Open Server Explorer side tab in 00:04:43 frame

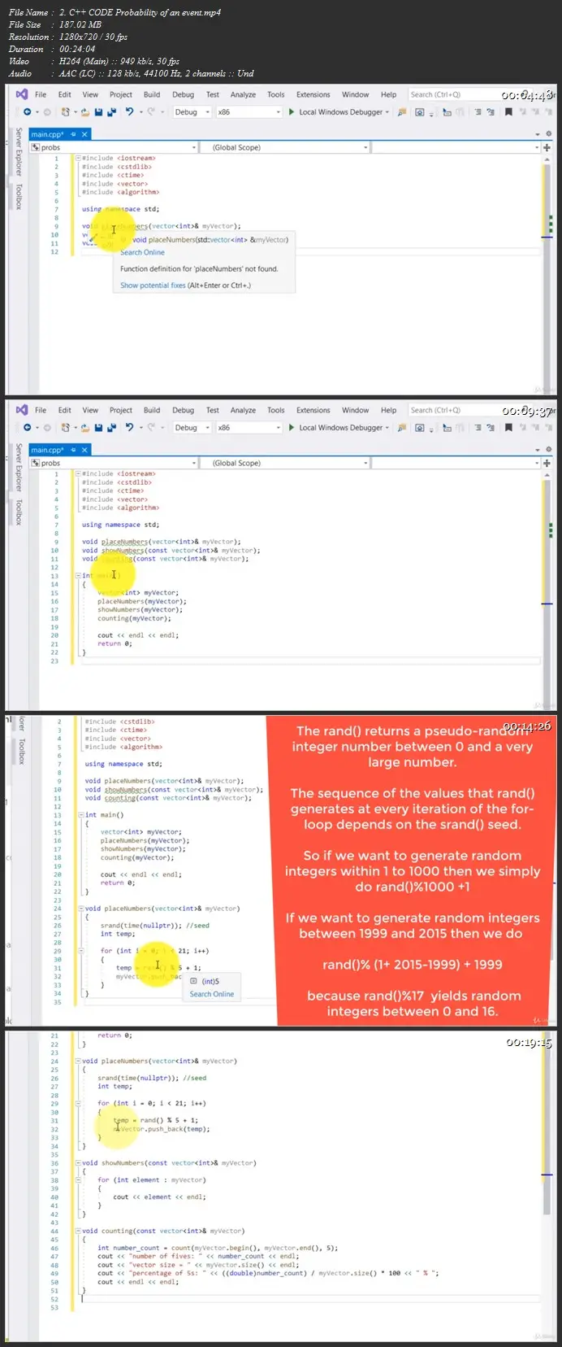click(x=19, y=151)
